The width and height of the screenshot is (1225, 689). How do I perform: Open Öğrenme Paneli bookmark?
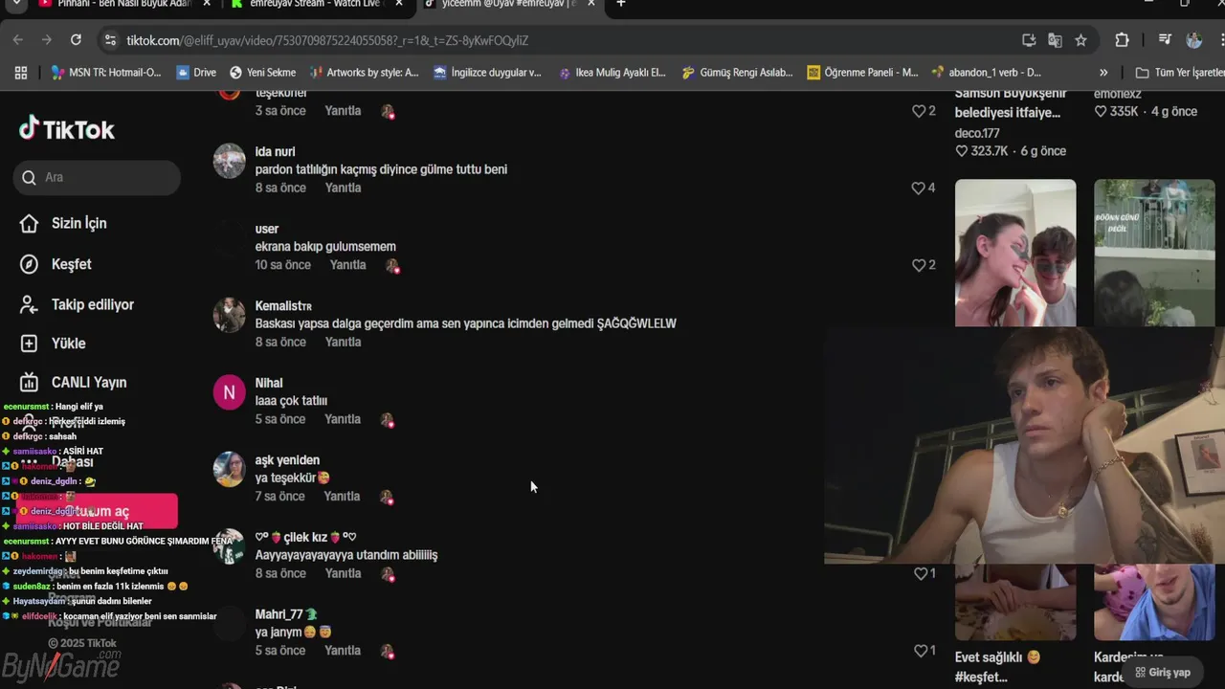(862, 73)
